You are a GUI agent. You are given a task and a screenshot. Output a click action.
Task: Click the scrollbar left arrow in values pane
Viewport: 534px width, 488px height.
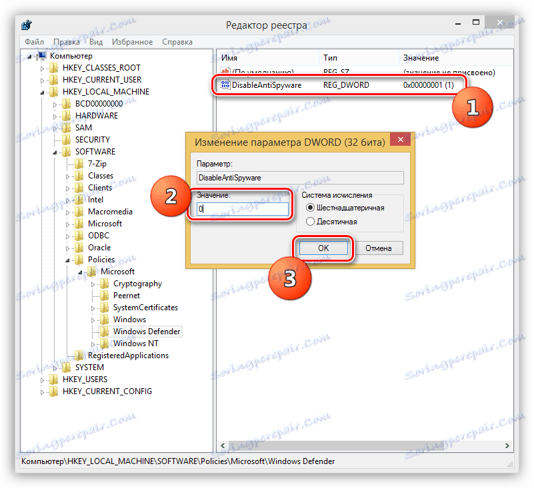[x=223, y=445]
